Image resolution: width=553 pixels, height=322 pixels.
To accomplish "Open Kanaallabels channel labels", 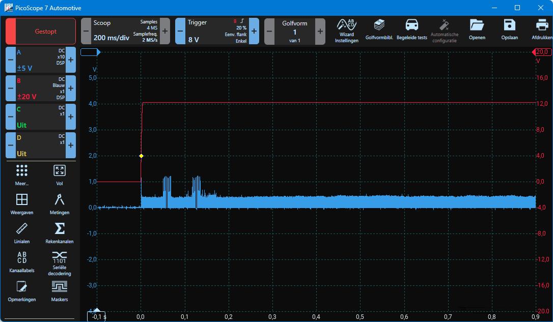I will pyautogui.click(x=22, y=262).
